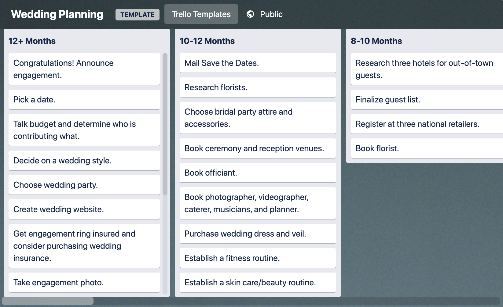Open the "Purchase wedding dress and veil" card

point(258,234)
